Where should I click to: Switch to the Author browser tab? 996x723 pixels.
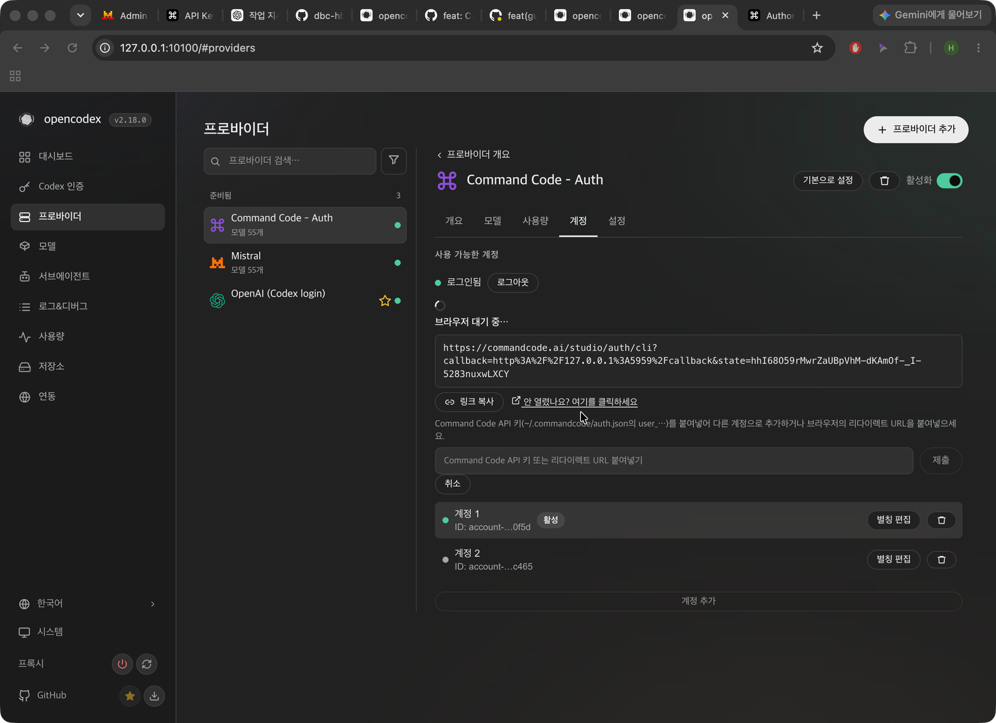click(x=772, y=15)
